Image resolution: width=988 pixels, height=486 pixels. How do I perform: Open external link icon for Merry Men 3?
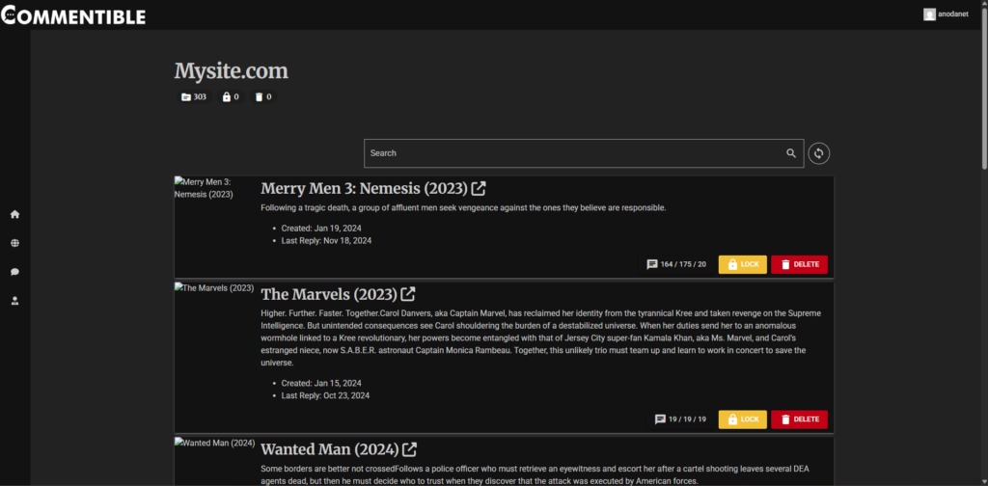coord(479,188)
